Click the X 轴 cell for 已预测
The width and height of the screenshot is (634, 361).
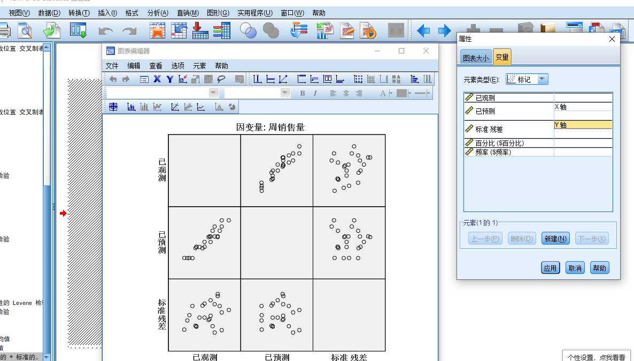583,107
